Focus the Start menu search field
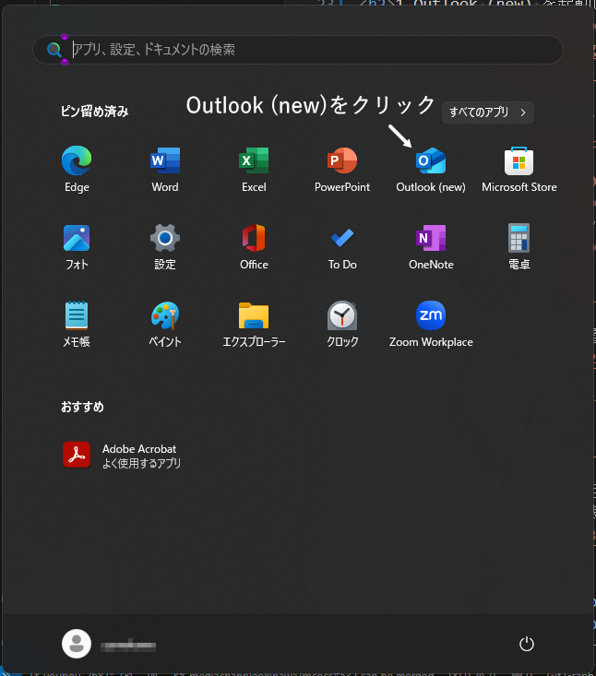 298,50
